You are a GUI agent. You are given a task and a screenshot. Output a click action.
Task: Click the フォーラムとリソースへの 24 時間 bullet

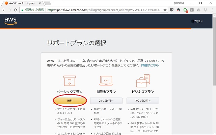point(71,123)
